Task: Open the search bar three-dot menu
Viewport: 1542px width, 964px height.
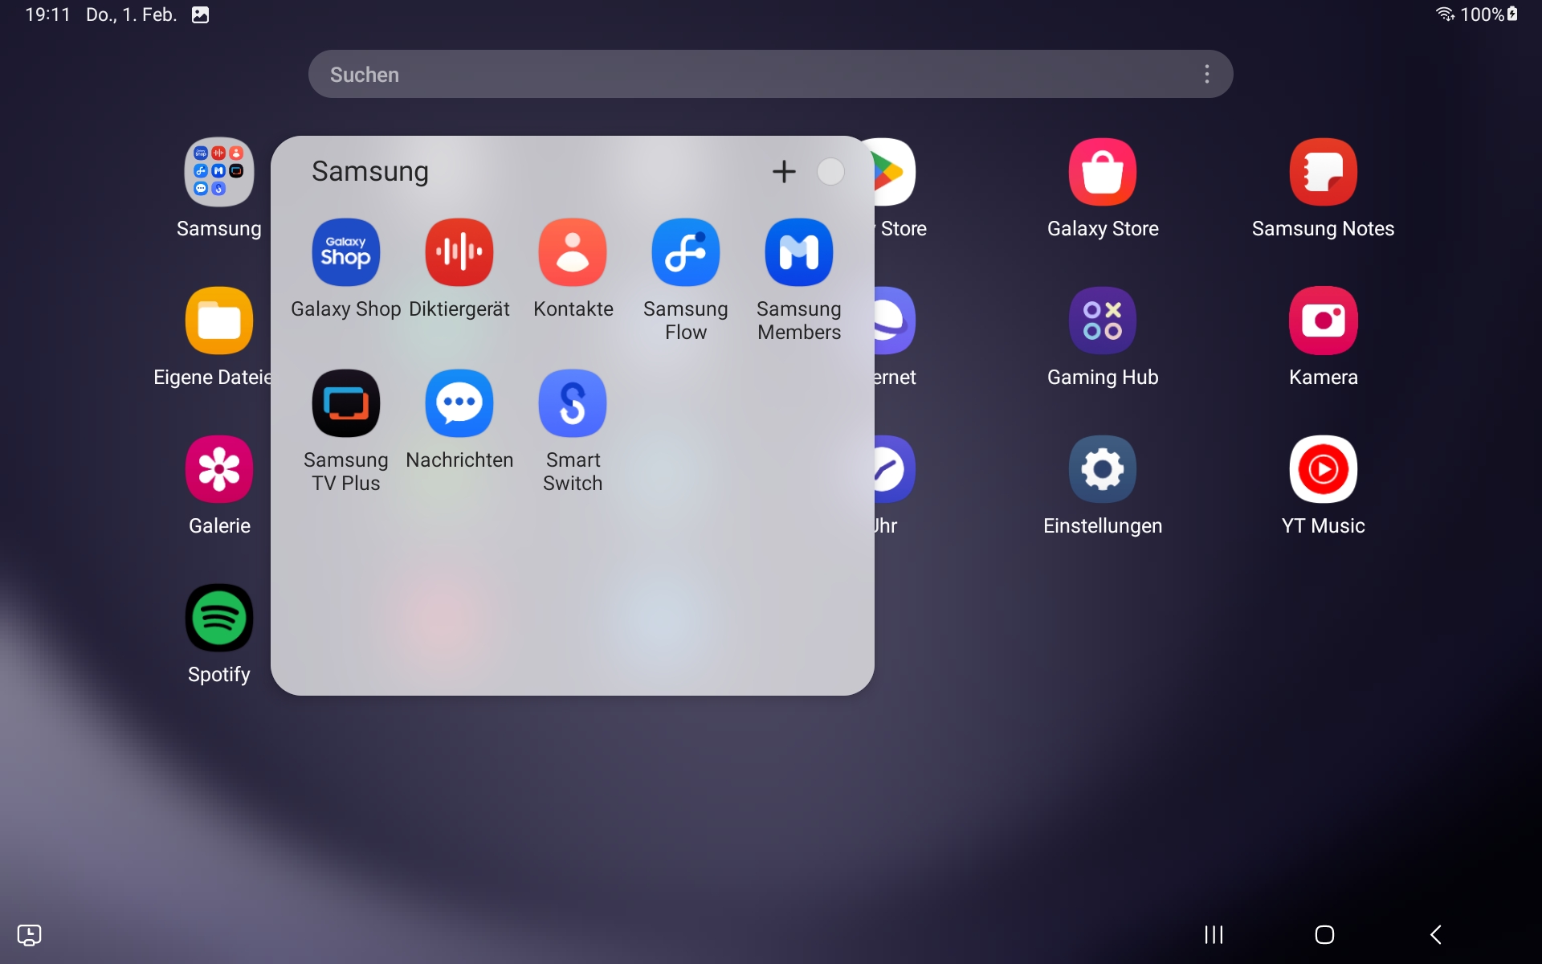Action: point(1206,74)
